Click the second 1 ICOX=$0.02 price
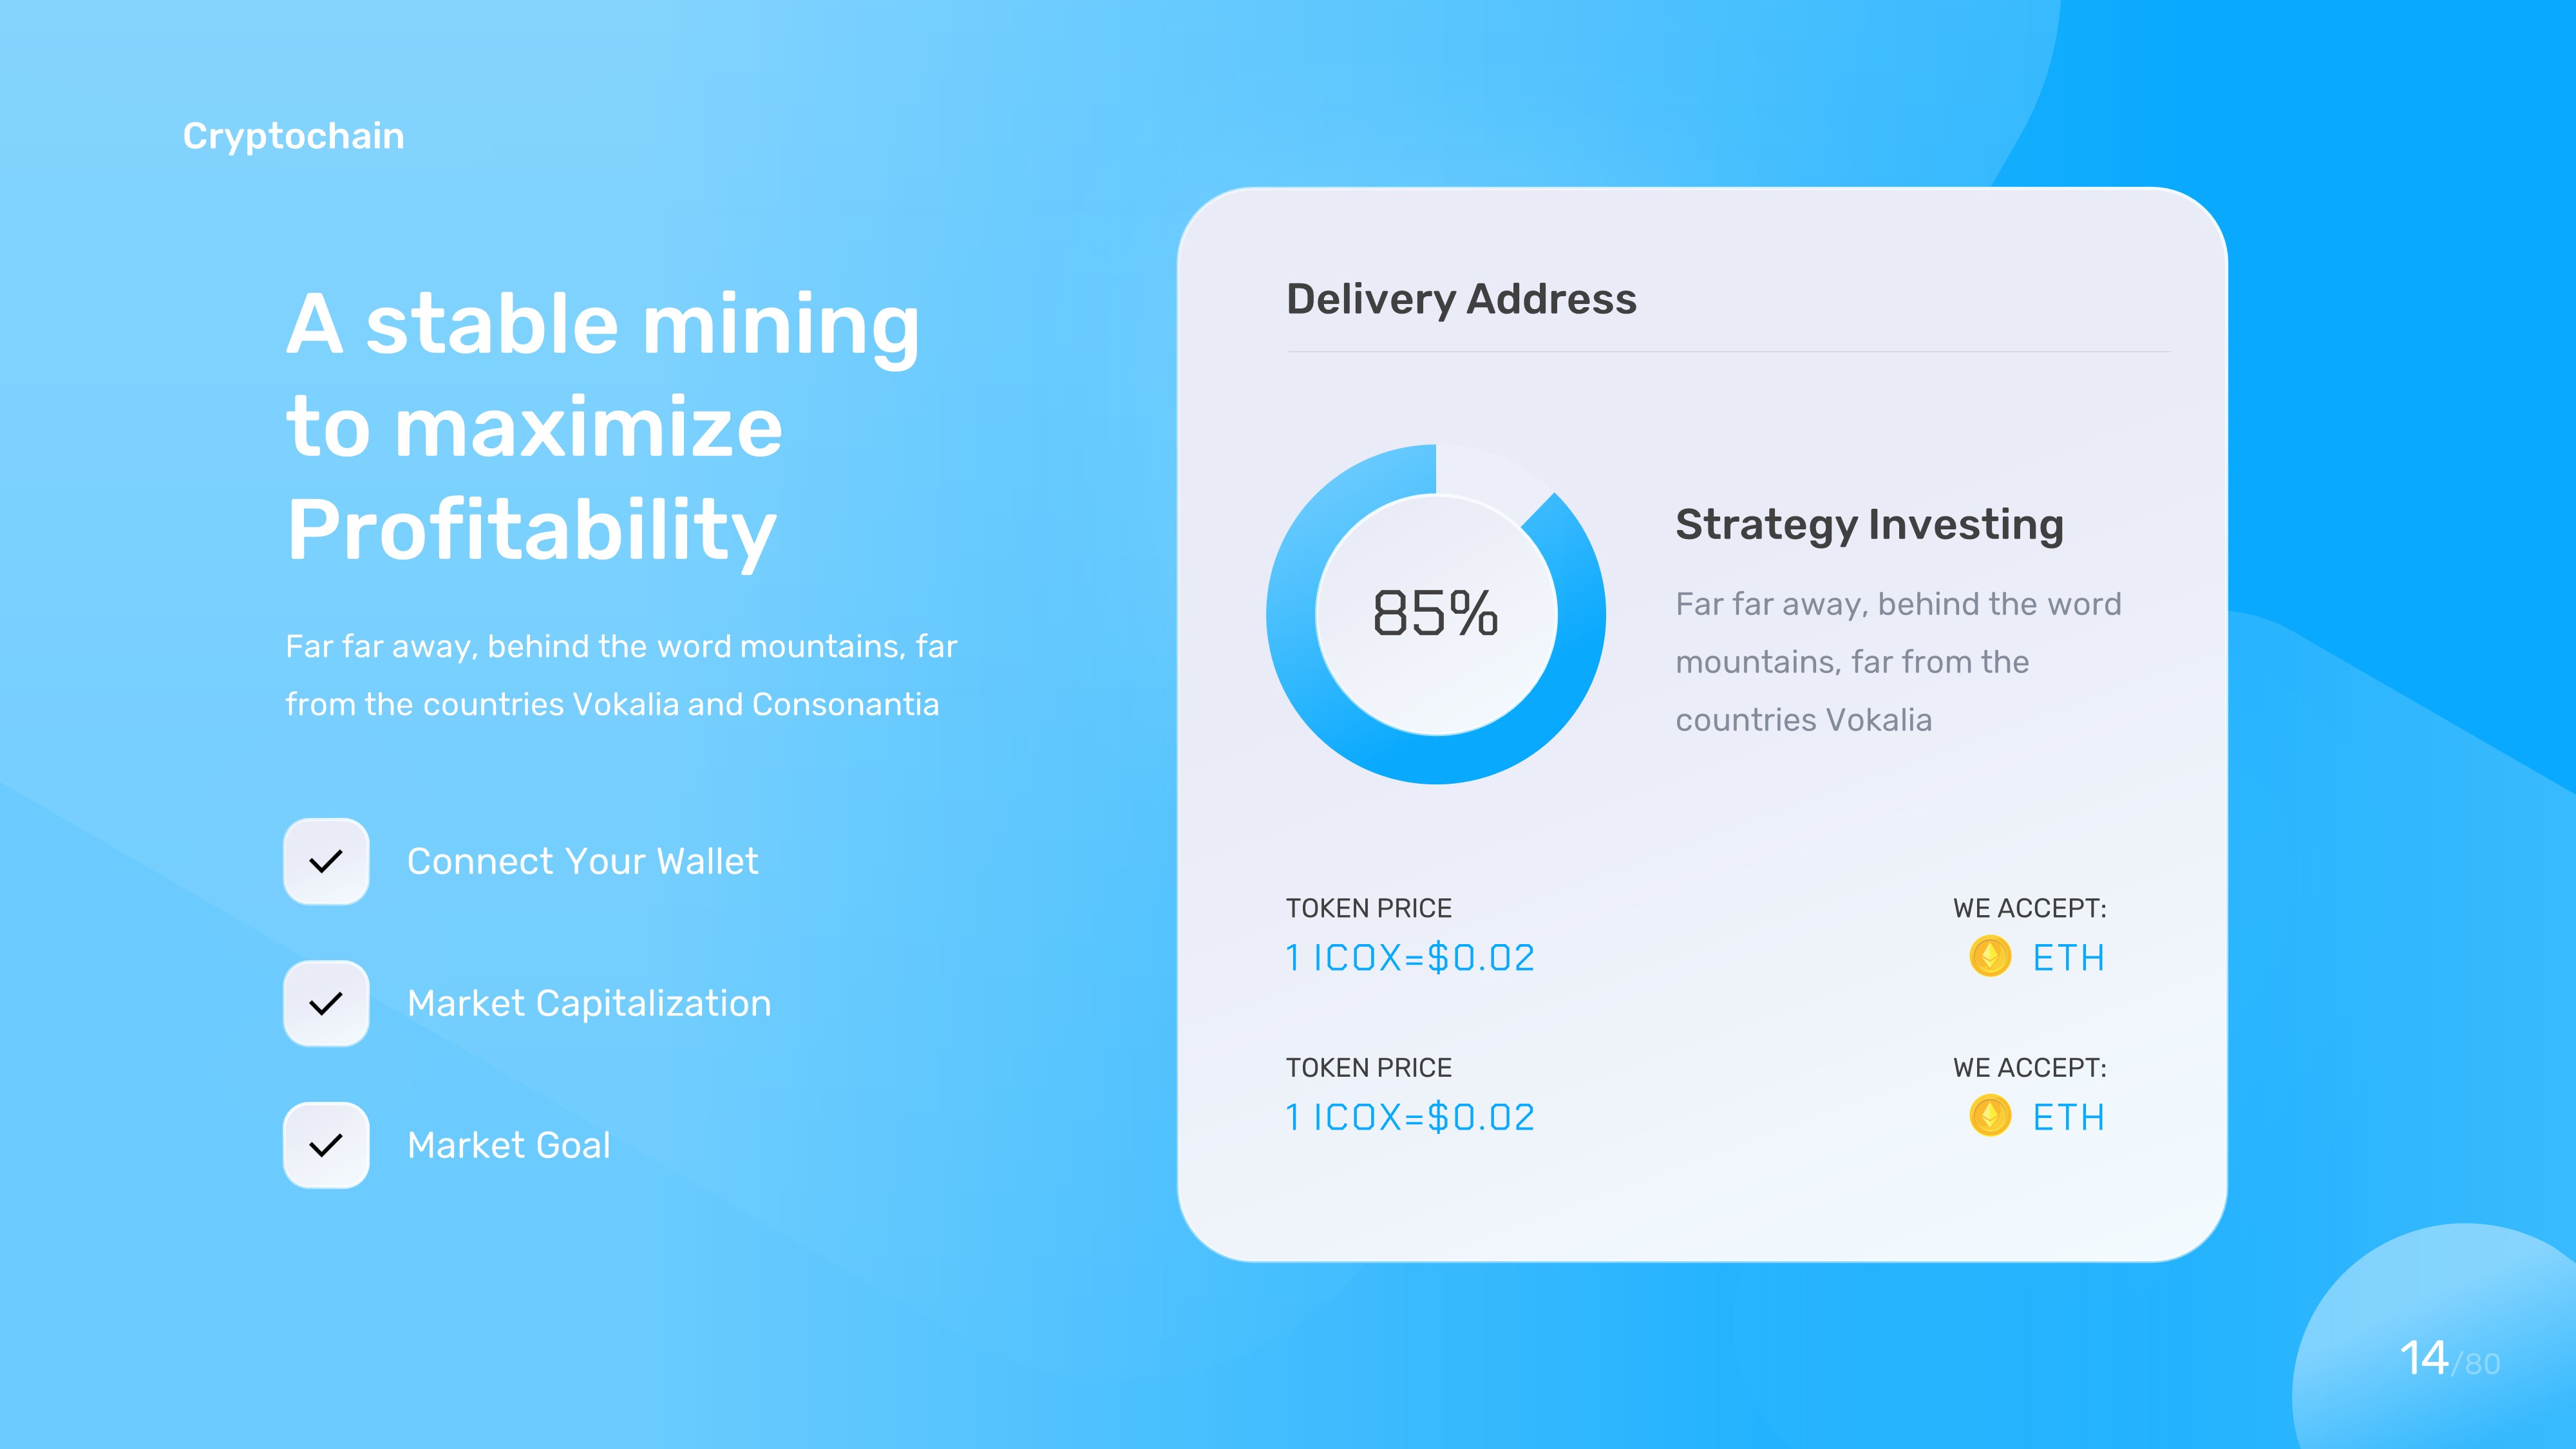This screenshot has height=1449, width=2576. pos(1409,1117)
